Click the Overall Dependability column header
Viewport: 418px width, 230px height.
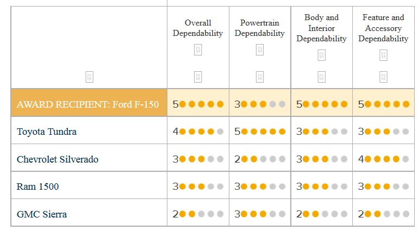point(198,28)
